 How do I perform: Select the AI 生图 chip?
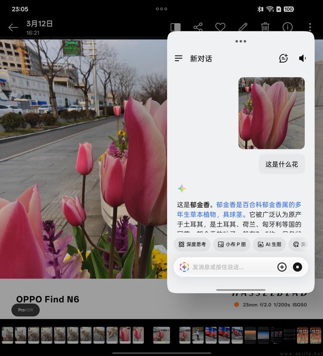(269, 245)
